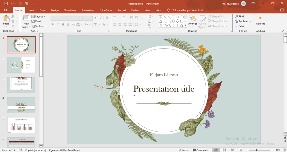This screenshot has width=287, height=152.
Task: Toggle Italic formatting
Action: [58, 24]
